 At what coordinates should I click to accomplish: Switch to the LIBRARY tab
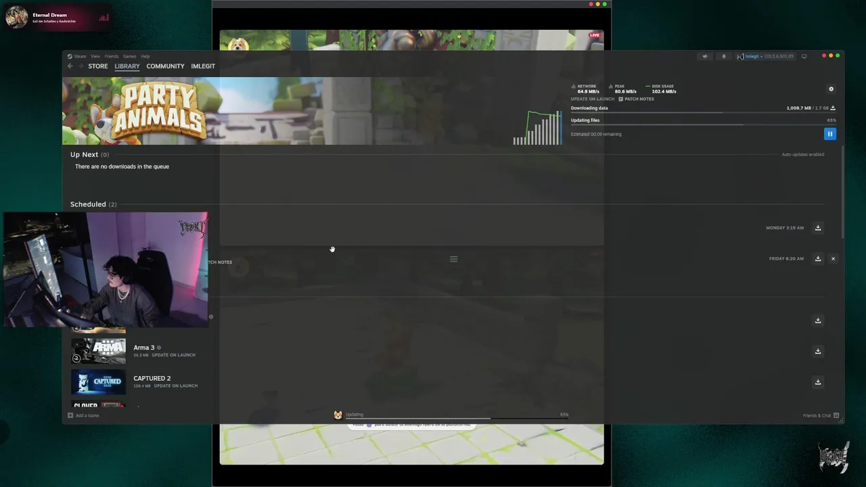[127, 66]
